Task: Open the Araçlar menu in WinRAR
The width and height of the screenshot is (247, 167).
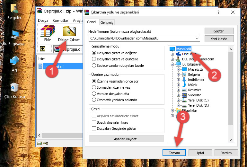Action: pyautogui.click(x=78, y=21)
